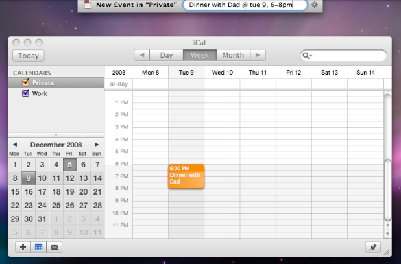Viewport: 401px width, 264px height.
Task: Select the Work calendar row
Action: [x=56, y=93]
